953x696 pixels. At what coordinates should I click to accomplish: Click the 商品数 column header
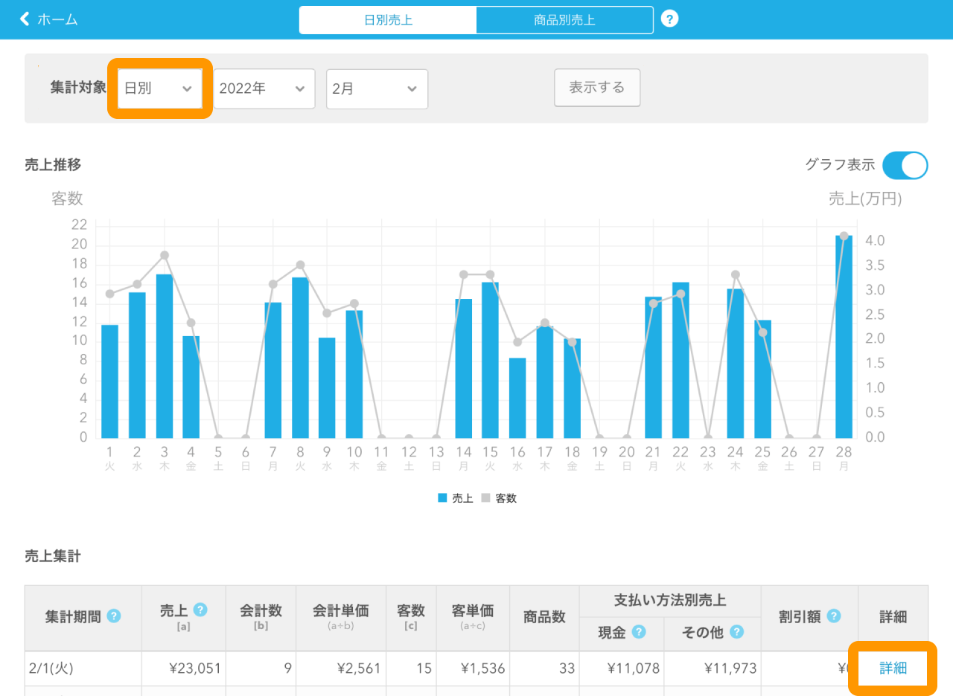[x=544, y=617]
